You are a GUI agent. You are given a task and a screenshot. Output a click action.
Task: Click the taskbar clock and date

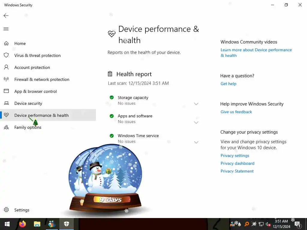pos(281,224)
